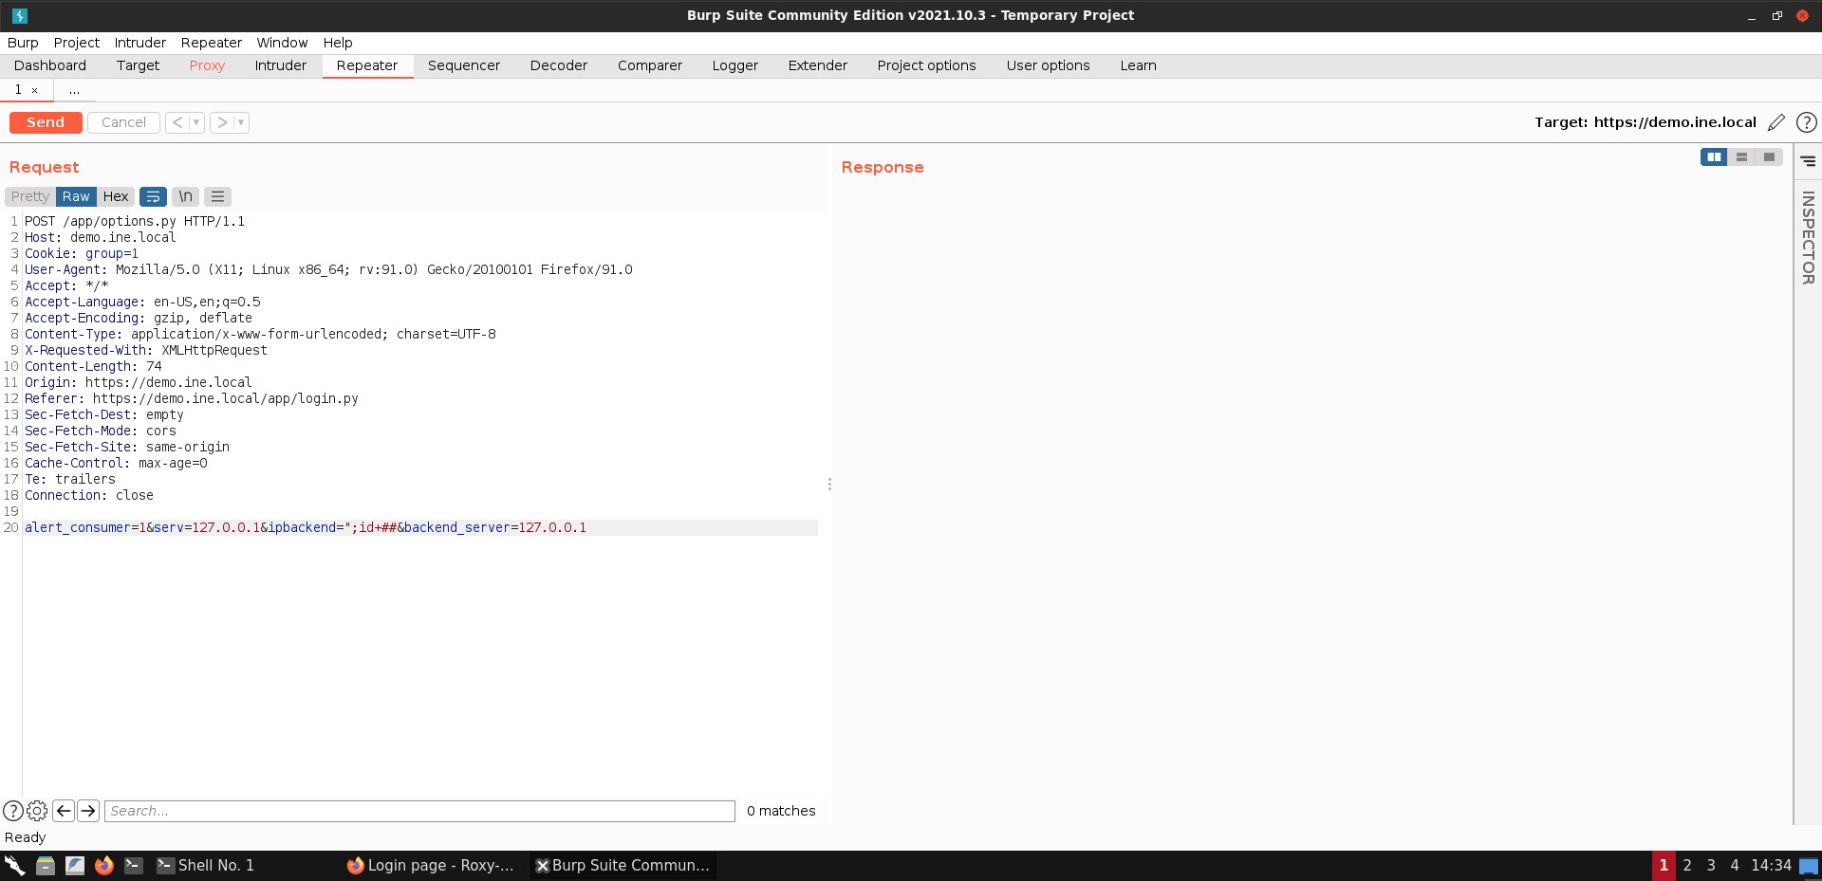
Task: Switch the request editor to Hex view
Action: pos(116,196)
